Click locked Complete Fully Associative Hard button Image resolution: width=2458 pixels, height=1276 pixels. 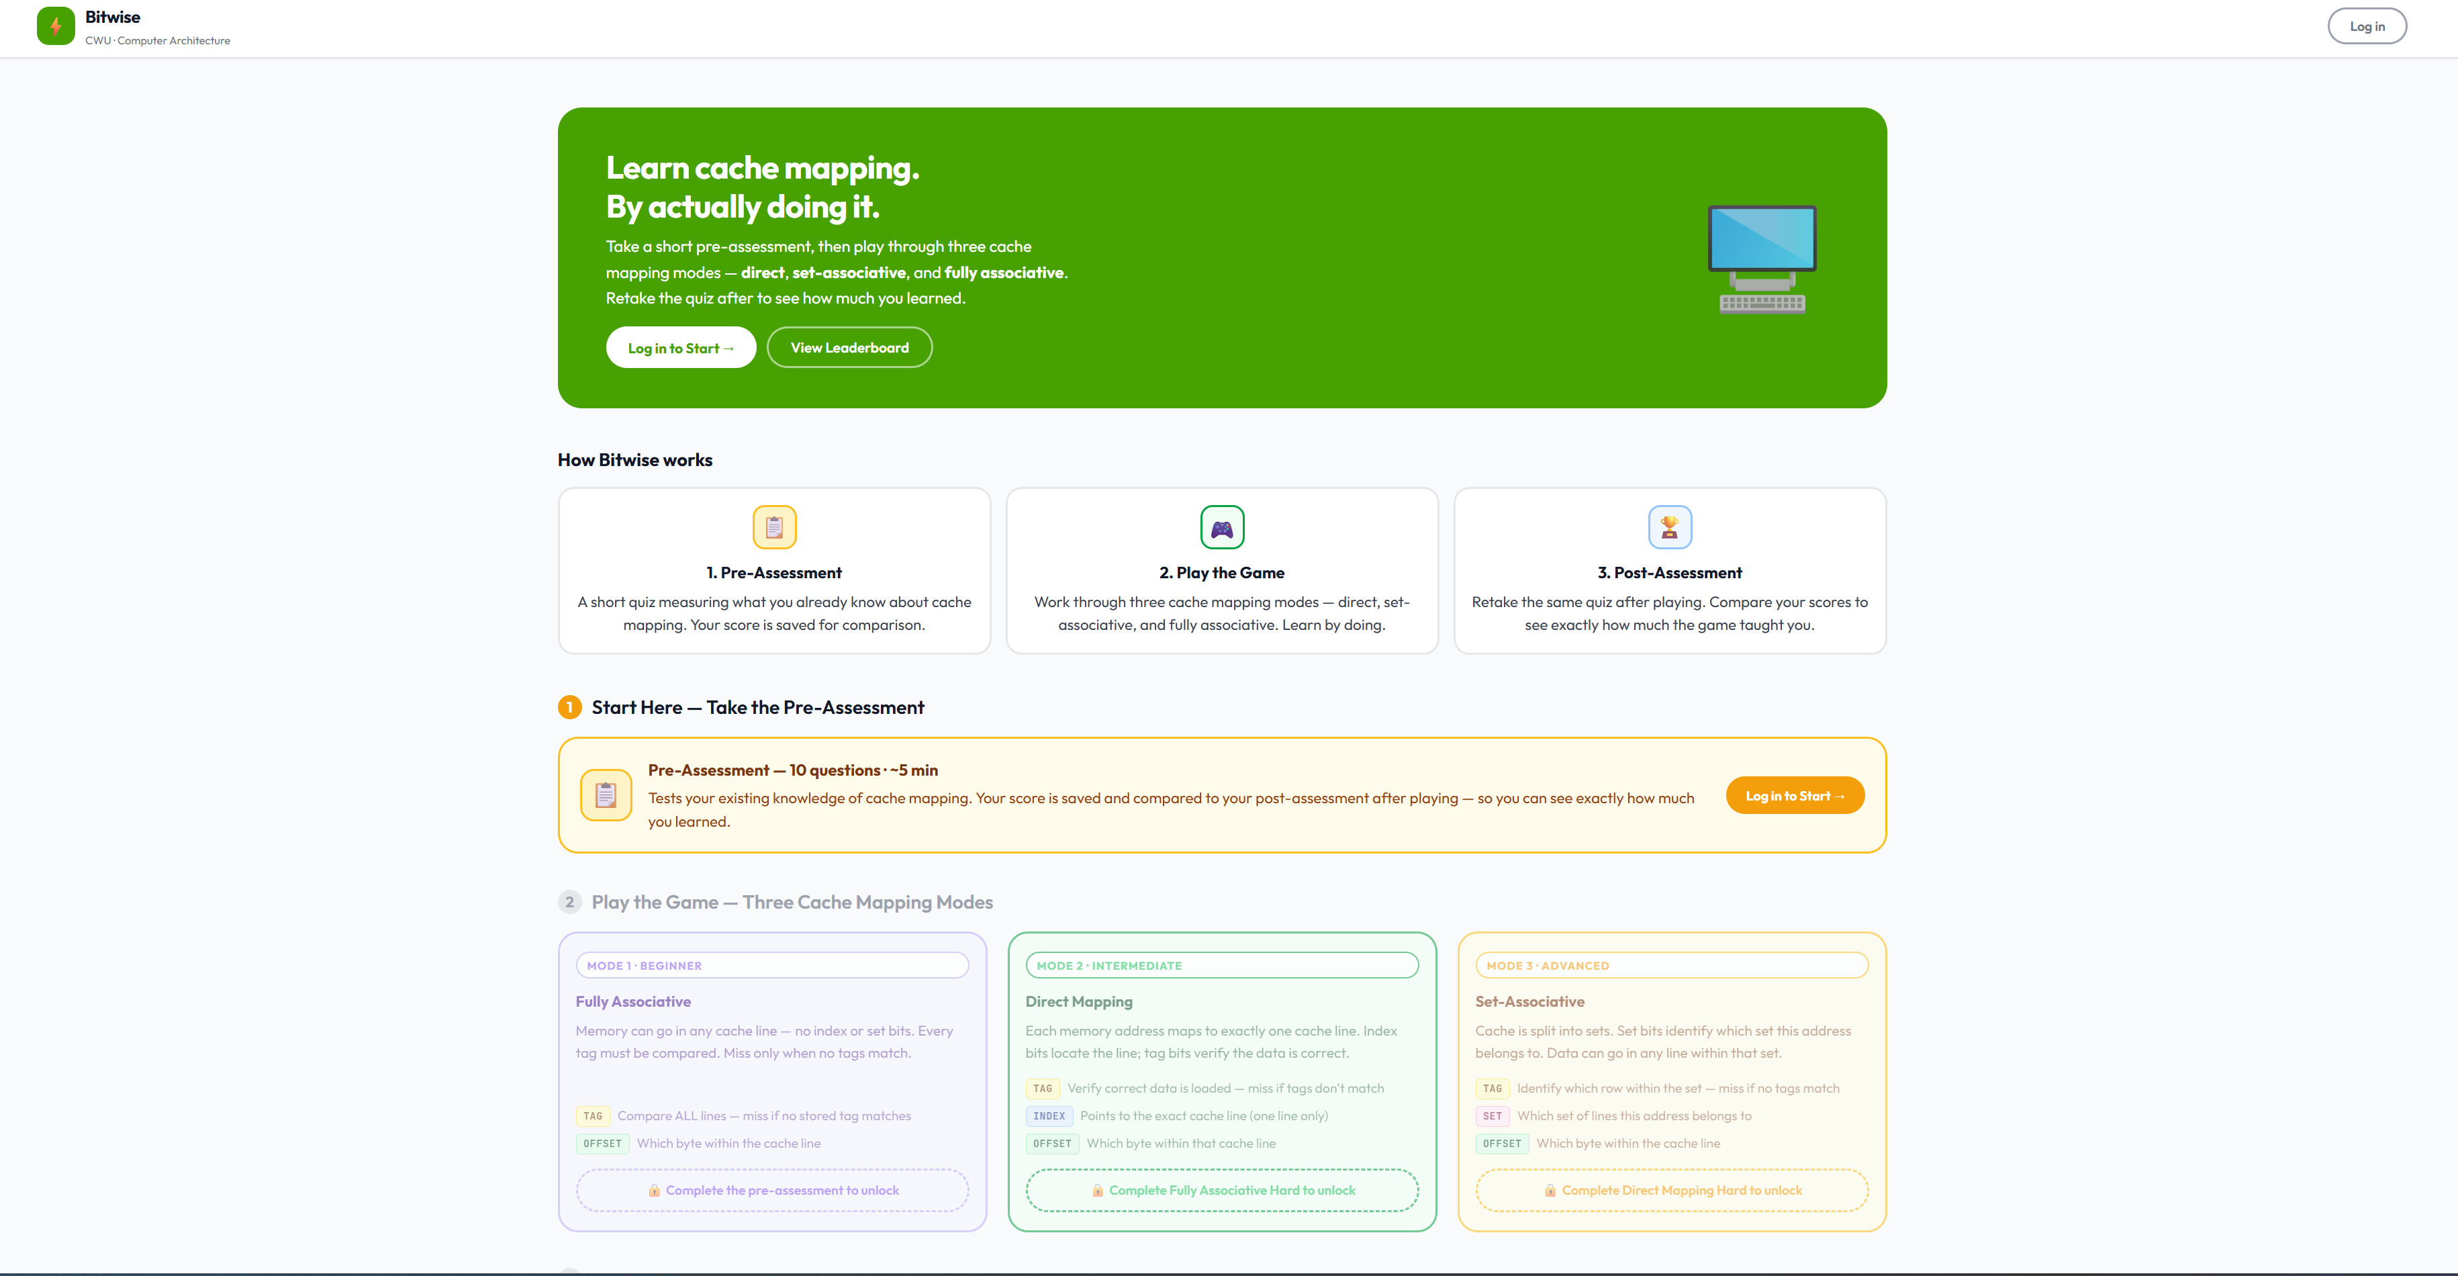point(1221,1190)
